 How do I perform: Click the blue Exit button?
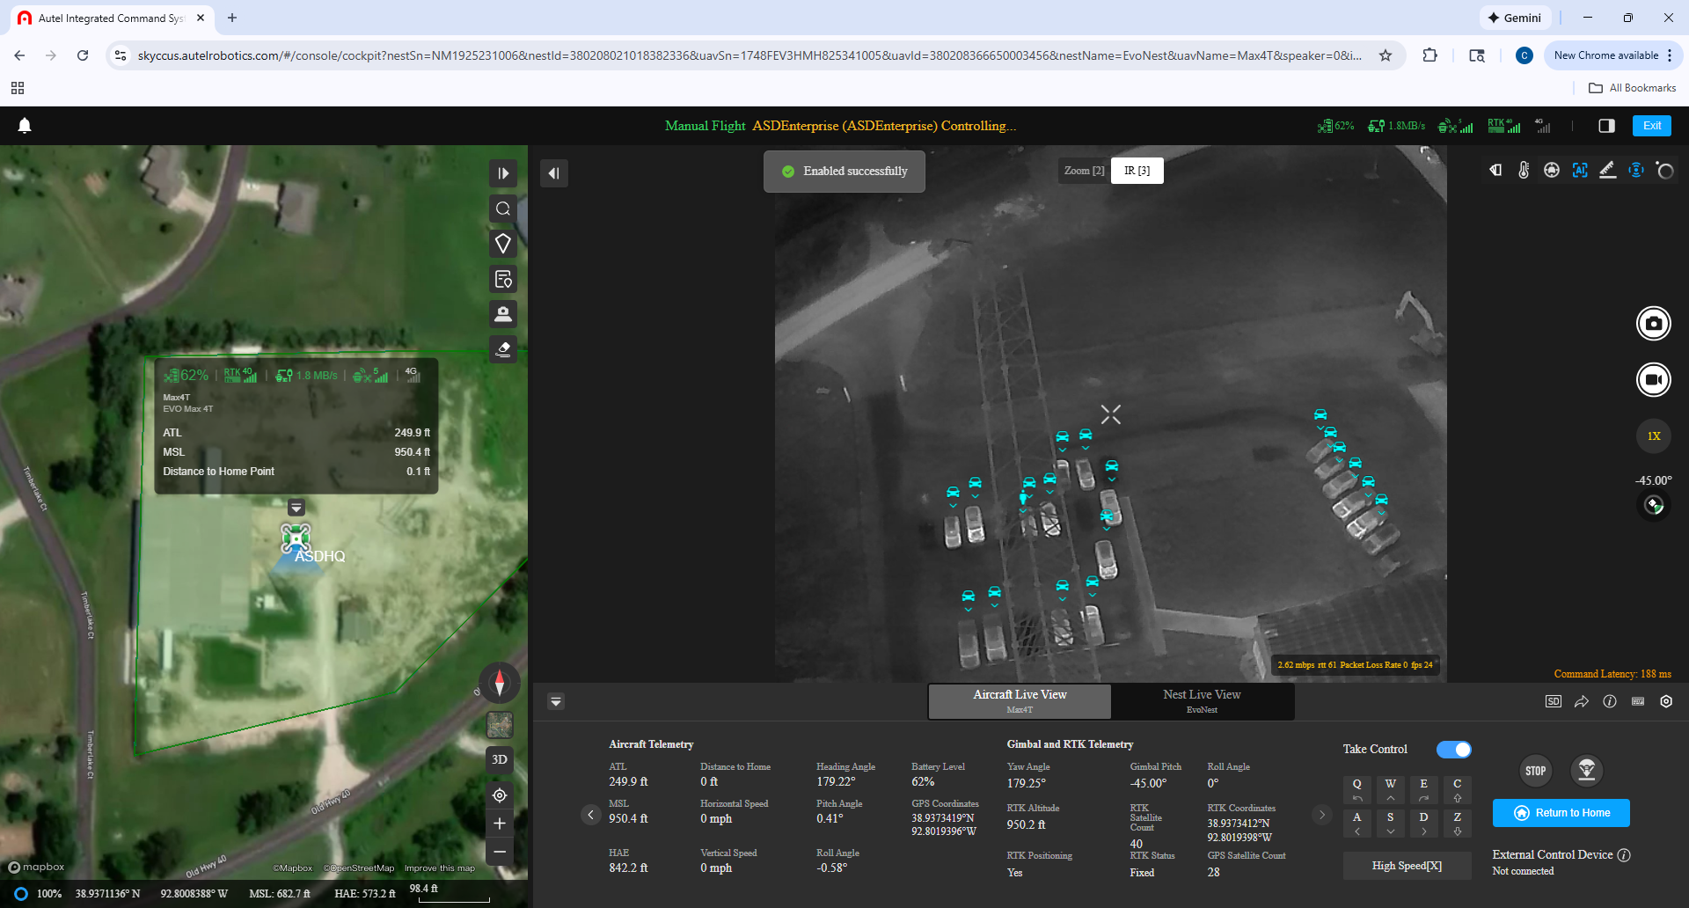tap(1651, 126)
